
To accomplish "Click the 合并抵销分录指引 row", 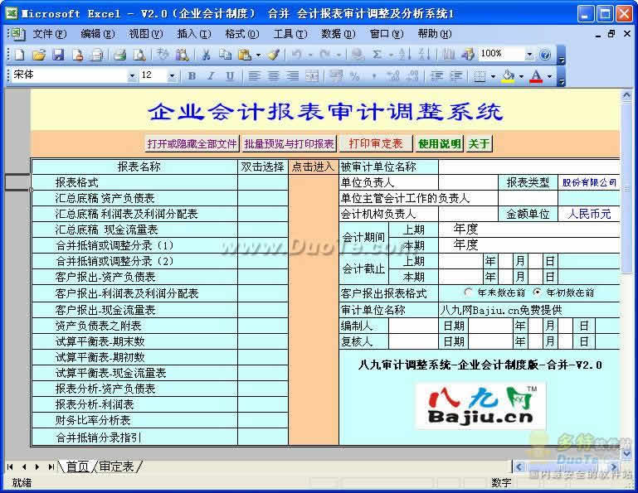I will tap(134, 437).
